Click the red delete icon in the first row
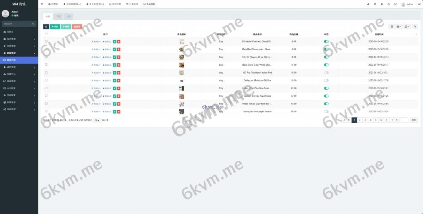 tap(119, 42)
